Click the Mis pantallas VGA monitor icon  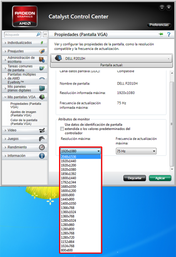pyautogui.click(x=42, y=97)
